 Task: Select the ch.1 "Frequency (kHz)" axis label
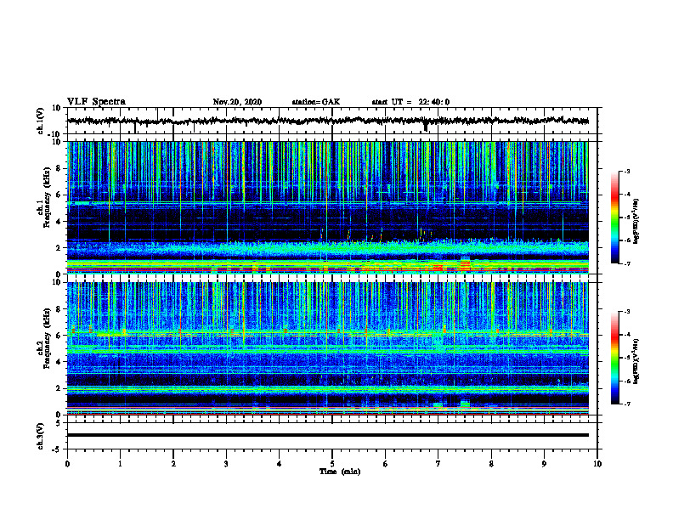47,196
